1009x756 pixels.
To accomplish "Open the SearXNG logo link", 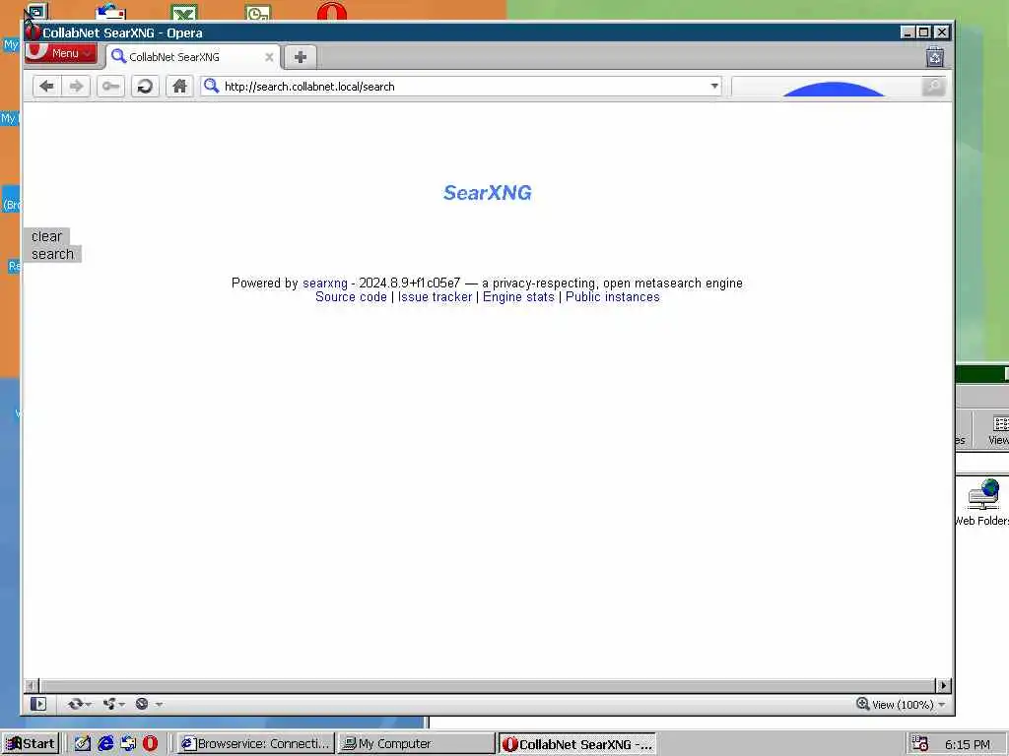I will tap(487, 192).
